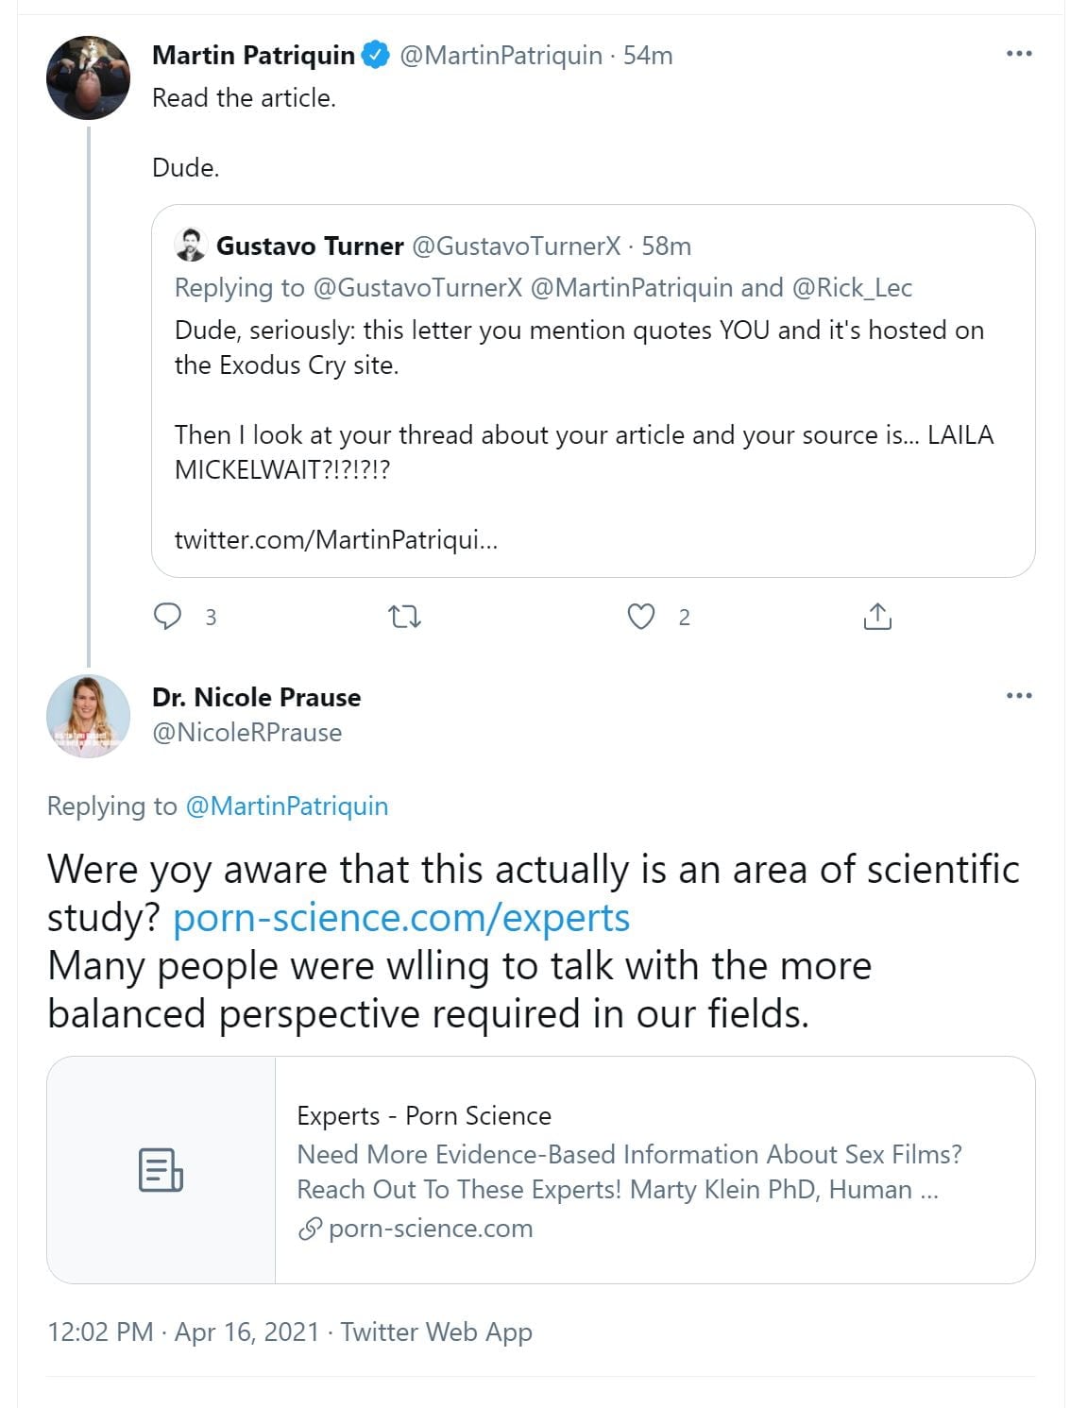Click the share icon under Martin's tweet
1087x1408 pixels.
(x=877, y=617)
